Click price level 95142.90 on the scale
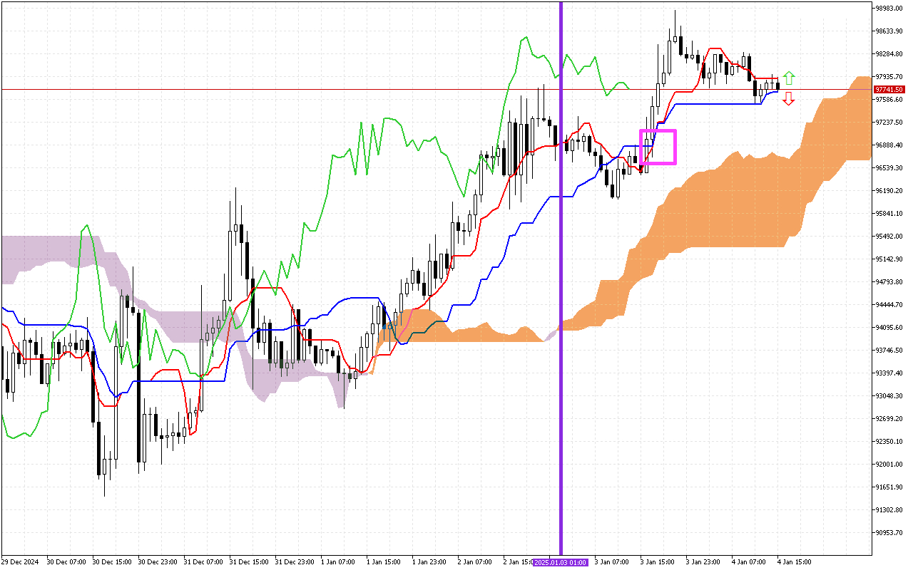Viewport: 913px width, 570px height. [x=889, y=259]
